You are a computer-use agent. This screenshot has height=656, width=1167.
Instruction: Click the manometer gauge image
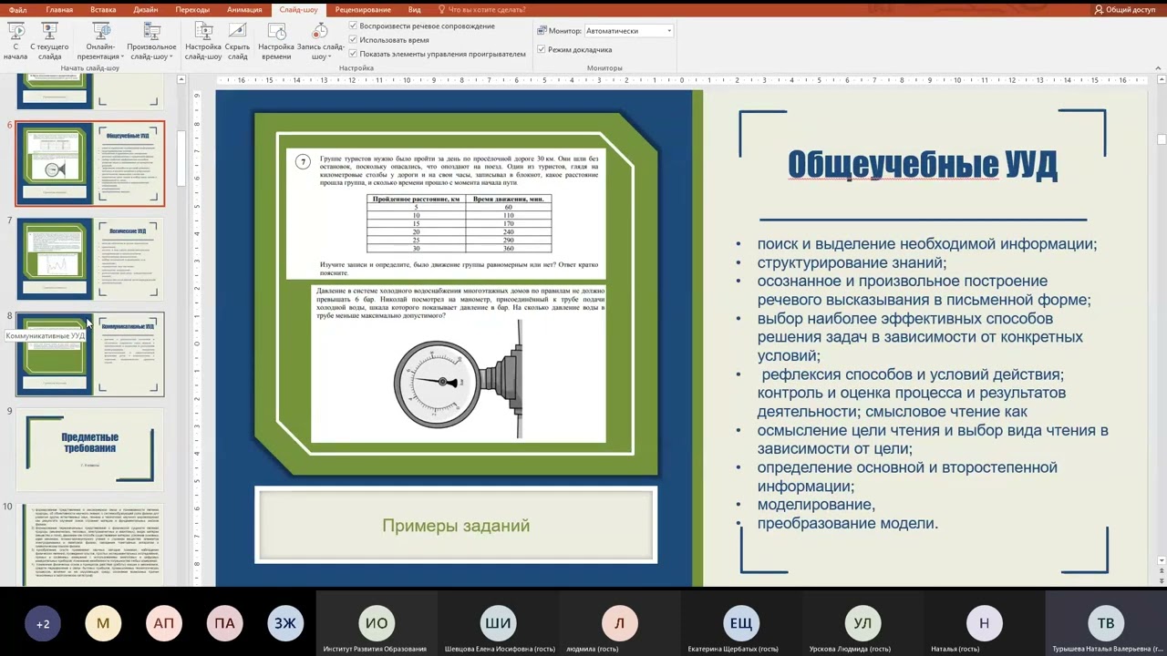(x=459, y=381)
